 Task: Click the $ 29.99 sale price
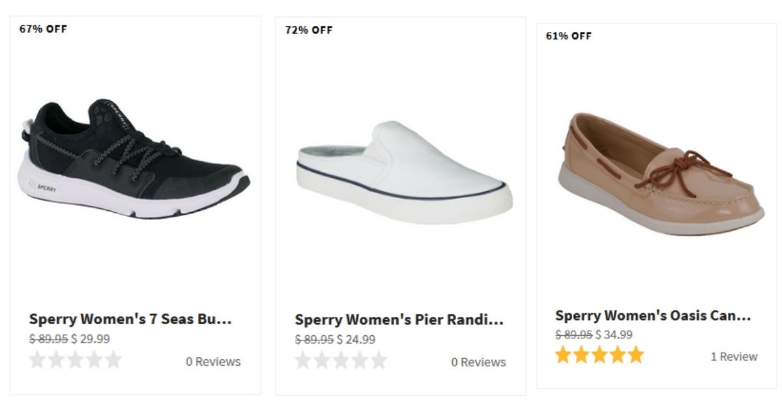pyautogui.click(x=91, y=338)
